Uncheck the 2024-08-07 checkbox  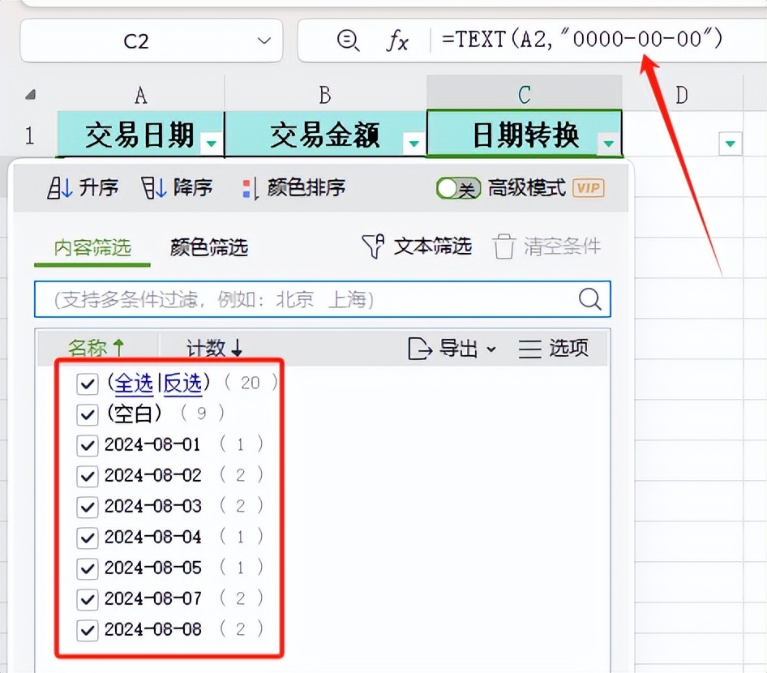pyautogui.click(x=87, y=599)
